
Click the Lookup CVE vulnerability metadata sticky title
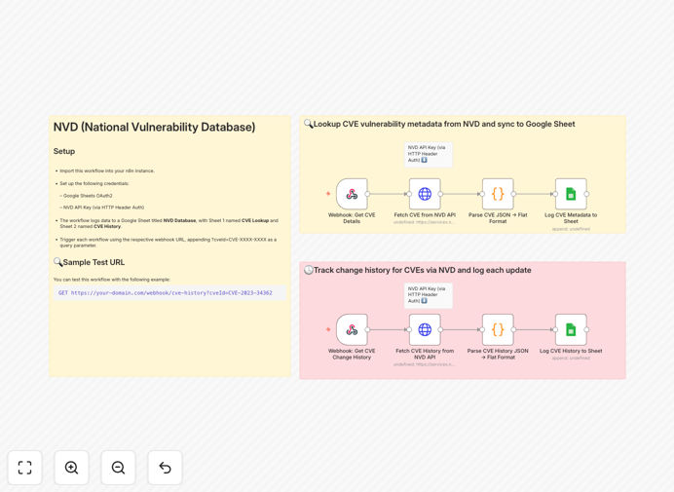coord(439,125)
